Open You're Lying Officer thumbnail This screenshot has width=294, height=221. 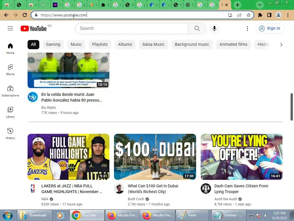pyautogui.click(x=241, y=157)
